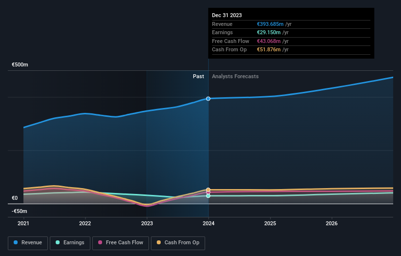Toggle the Revenue legend series
Image resolution: width=401 pixels, height=256 pixels.
[28, 243]
